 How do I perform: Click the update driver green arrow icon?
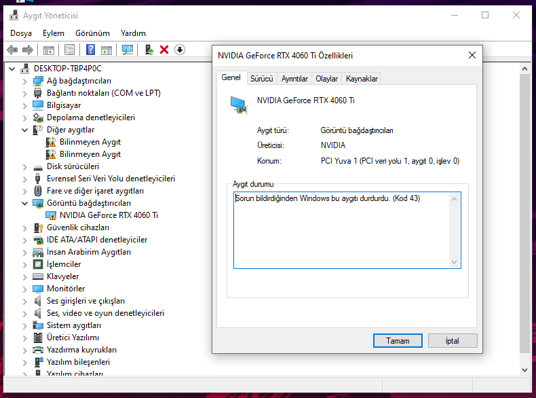pos(149,50)
